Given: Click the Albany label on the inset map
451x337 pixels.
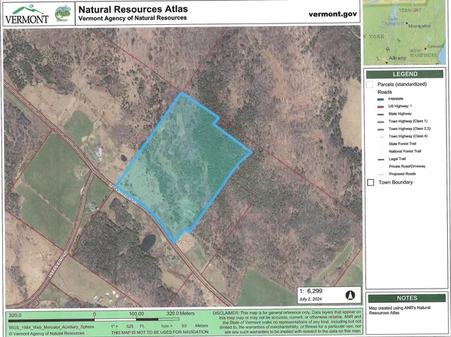Looking at the screenshot, I should pos(397,57).
